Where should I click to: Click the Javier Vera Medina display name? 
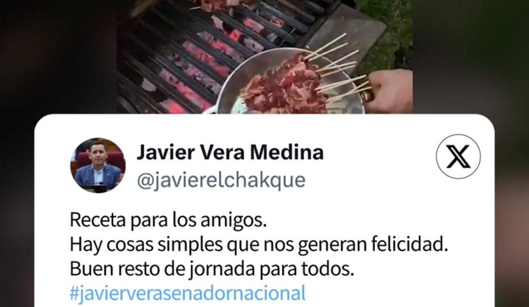(x=230, y=152)
